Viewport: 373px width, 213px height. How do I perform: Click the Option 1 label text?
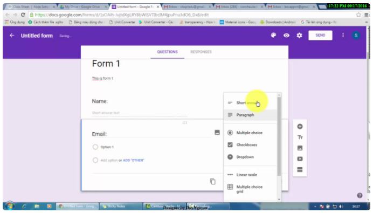(107, 147)
